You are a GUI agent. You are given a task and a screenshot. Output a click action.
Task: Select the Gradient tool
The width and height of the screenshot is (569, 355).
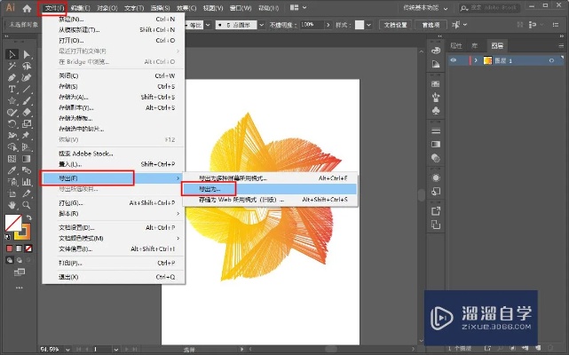pyautogui.click(x=27, y=159)
